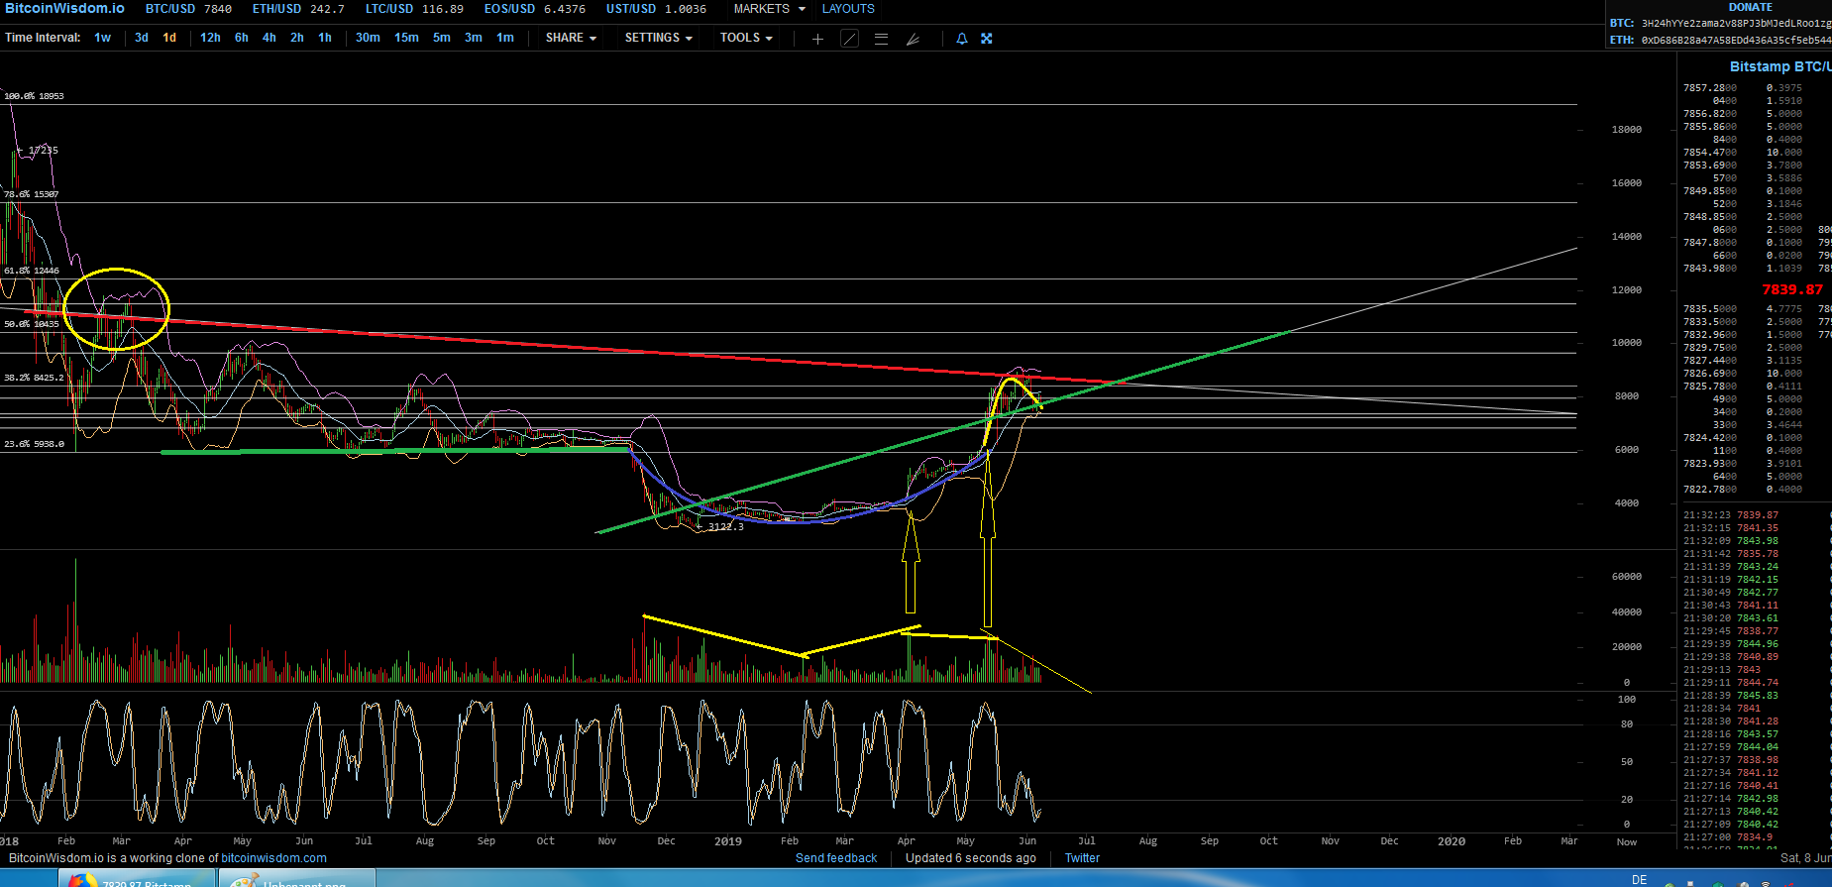Click the price alert bell icon
Viewport: 1832px width, 887px height.
(961, 39)
